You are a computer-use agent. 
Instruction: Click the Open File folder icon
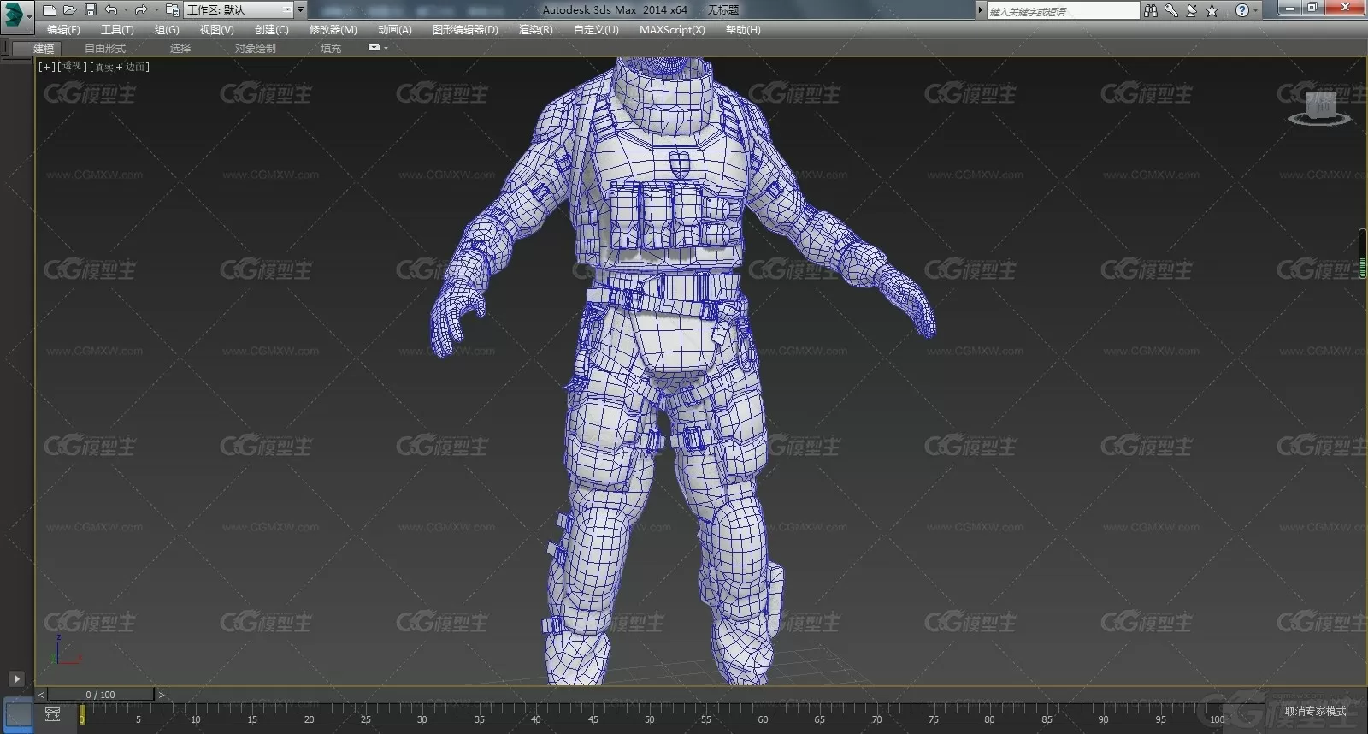click(70, 10)
